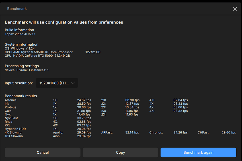Click the Iris 2X result of 12.87 fps
242x161 pixels.
tap(132, 104)
